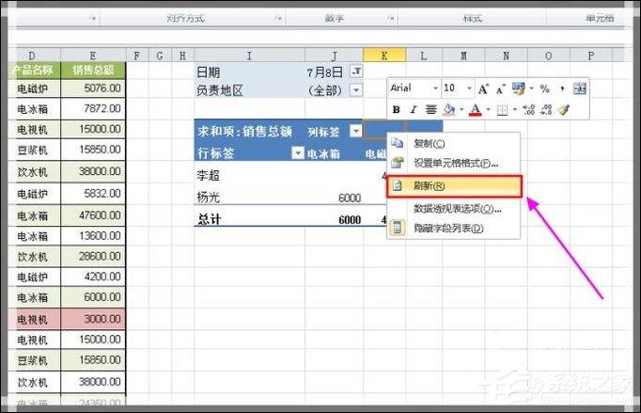Open Arial font name dropdown
The height and width of the screenshot is (413, 641).
click(x=435, y=88)
